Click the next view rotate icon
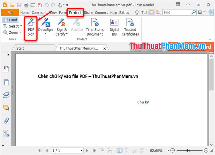The width and height of the screenshot is (215, 155). (109, 151)
